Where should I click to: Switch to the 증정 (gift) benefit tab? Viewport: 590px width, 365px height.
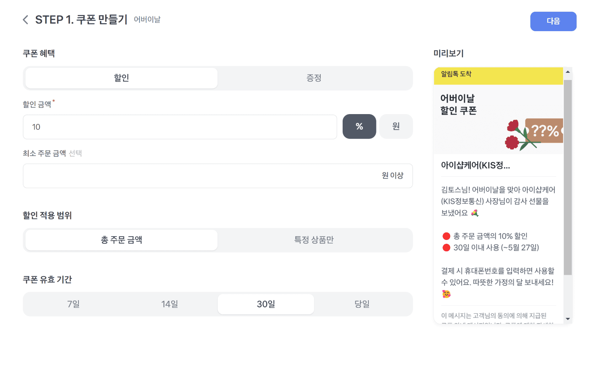(x=314, y=78)
